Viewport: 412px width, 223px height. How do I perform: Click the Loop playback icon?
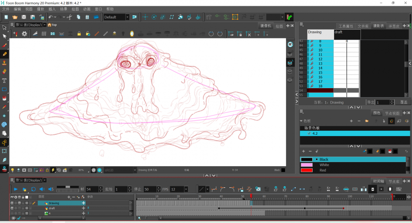33,189
